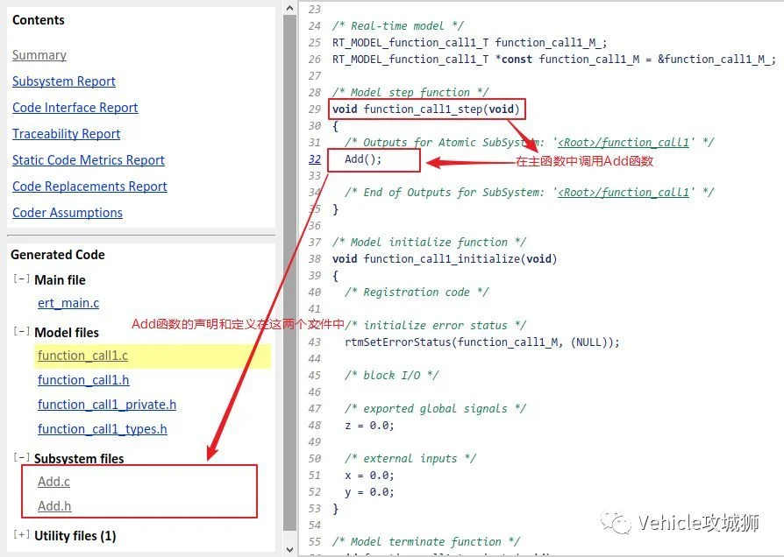Viewport: 784px width, 557px height.
Task: Click the Contents heading
Action: (x=39, y=20)
